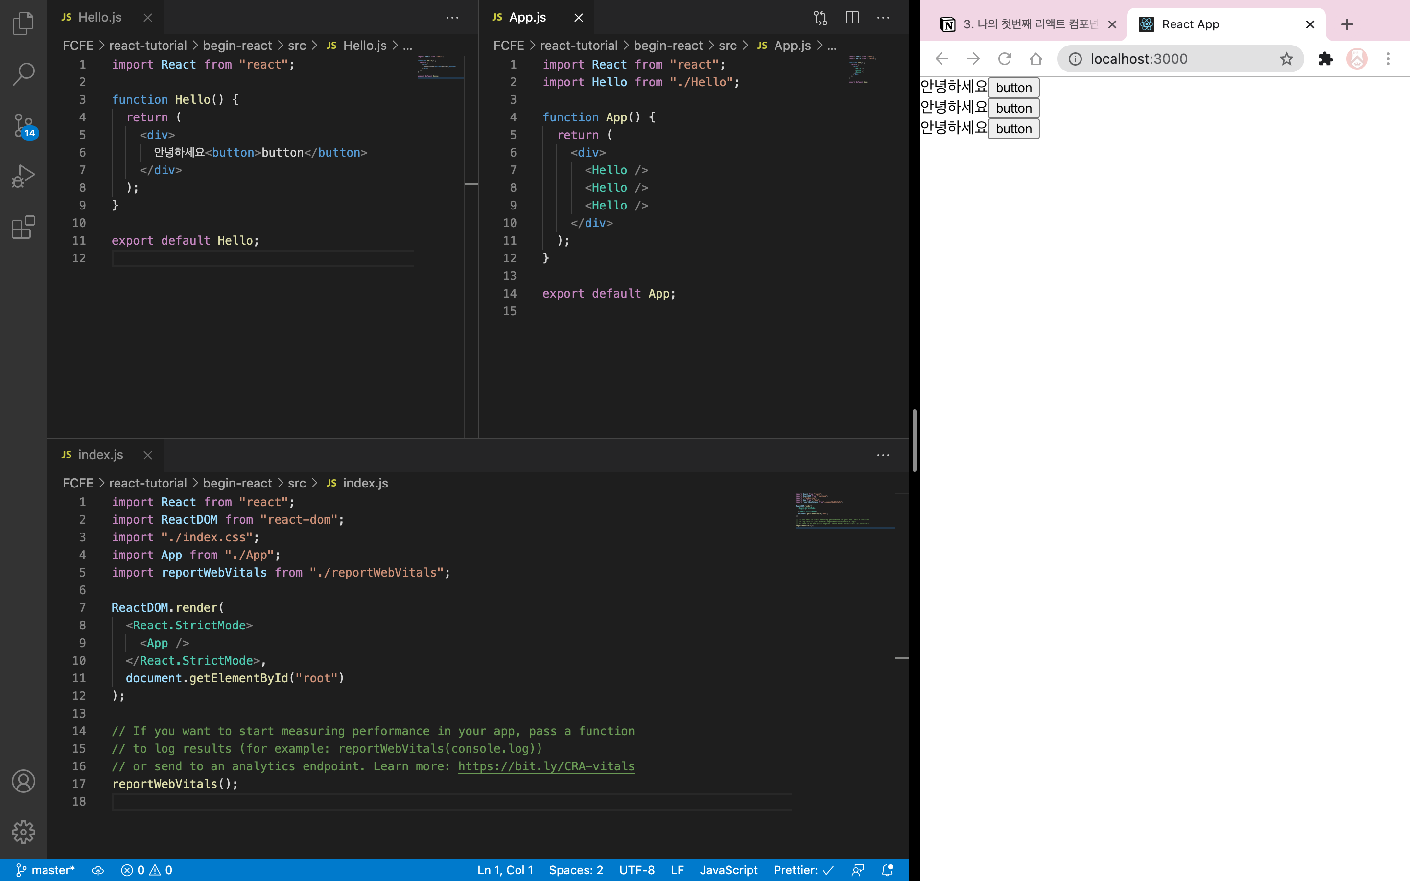This screenshot has height=881, width=1410.
Task: Open the browser profile avatar
Action: [x=1357, y=59]
